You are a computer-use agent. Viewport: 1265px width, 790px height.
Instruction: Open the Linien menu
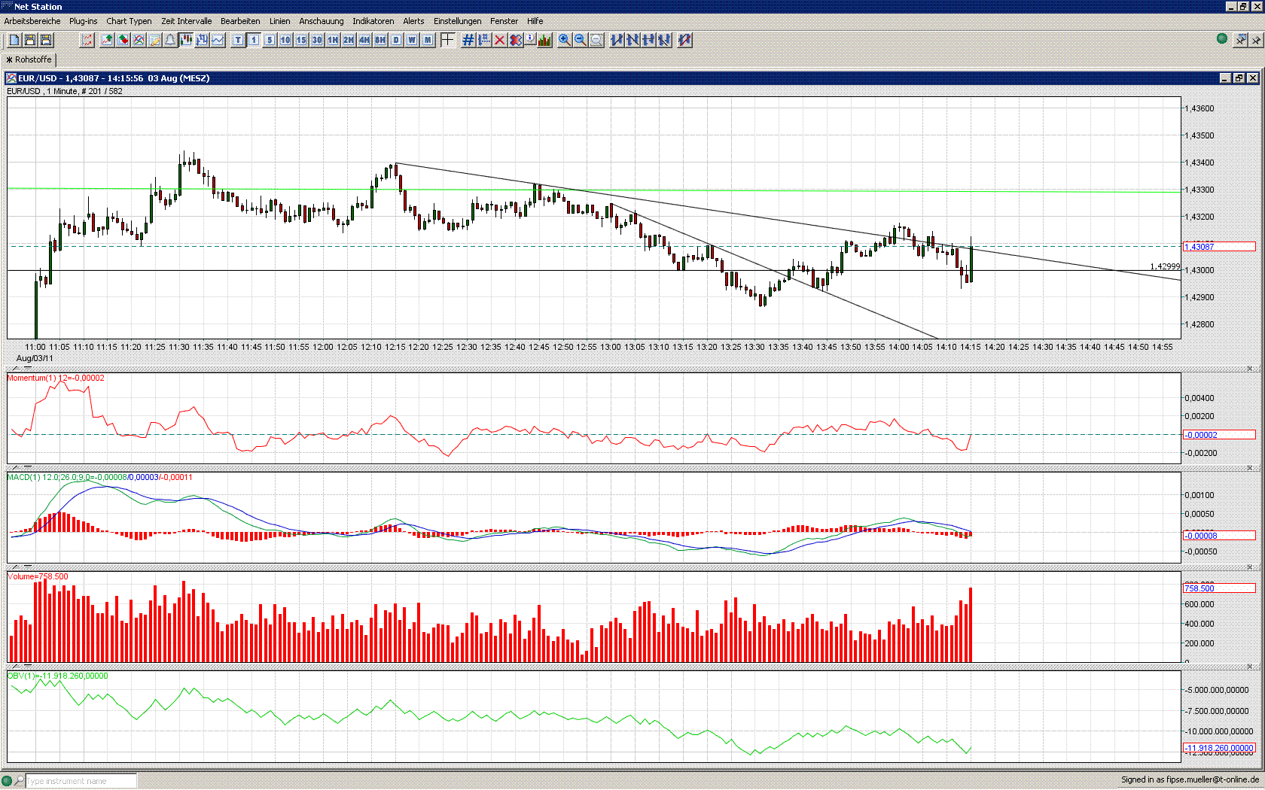280,21
